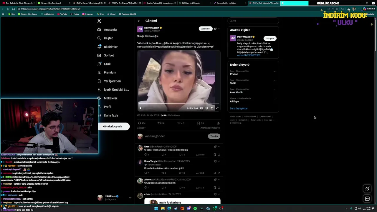Open more options for Amir Murillo trend

[x=275, y=90]
